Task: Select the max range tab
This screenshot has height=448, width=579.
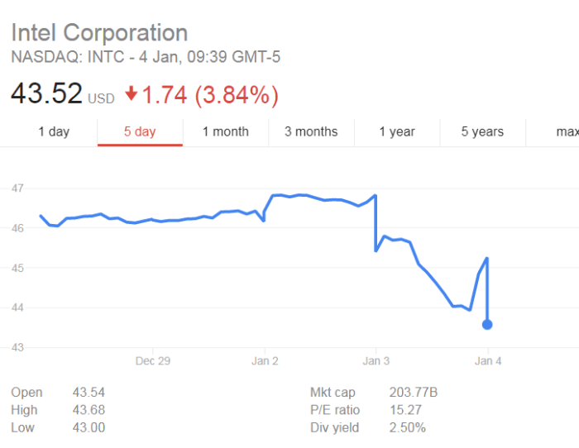Action: [567, 131]
